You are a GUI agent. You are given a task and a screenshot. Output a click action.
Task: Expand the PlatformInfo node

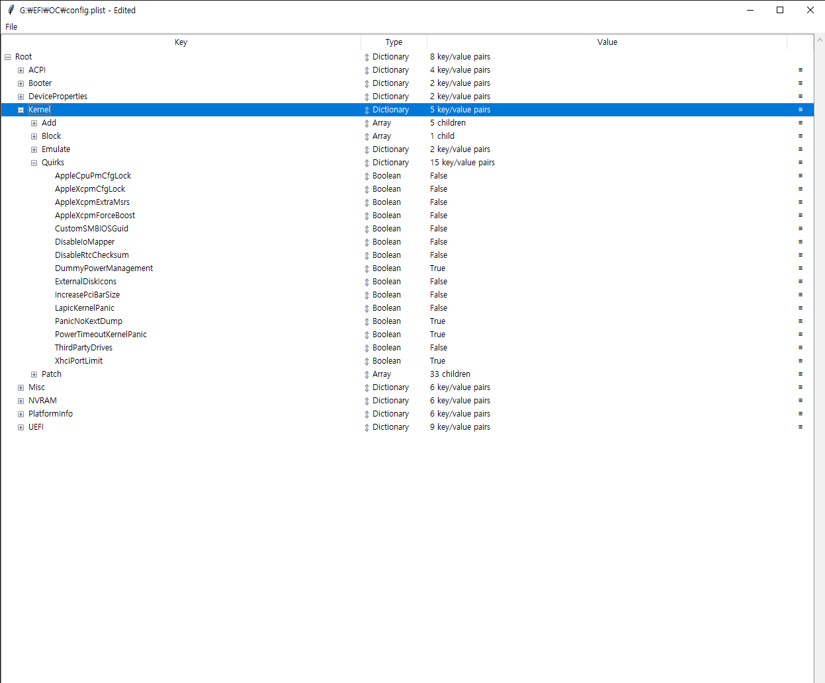pyautogui.click(x=21, y=414)
